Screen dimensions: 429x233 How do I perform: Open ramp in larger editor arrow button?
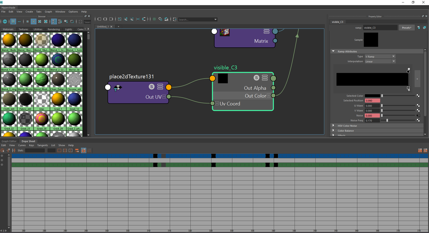point(417,79)
